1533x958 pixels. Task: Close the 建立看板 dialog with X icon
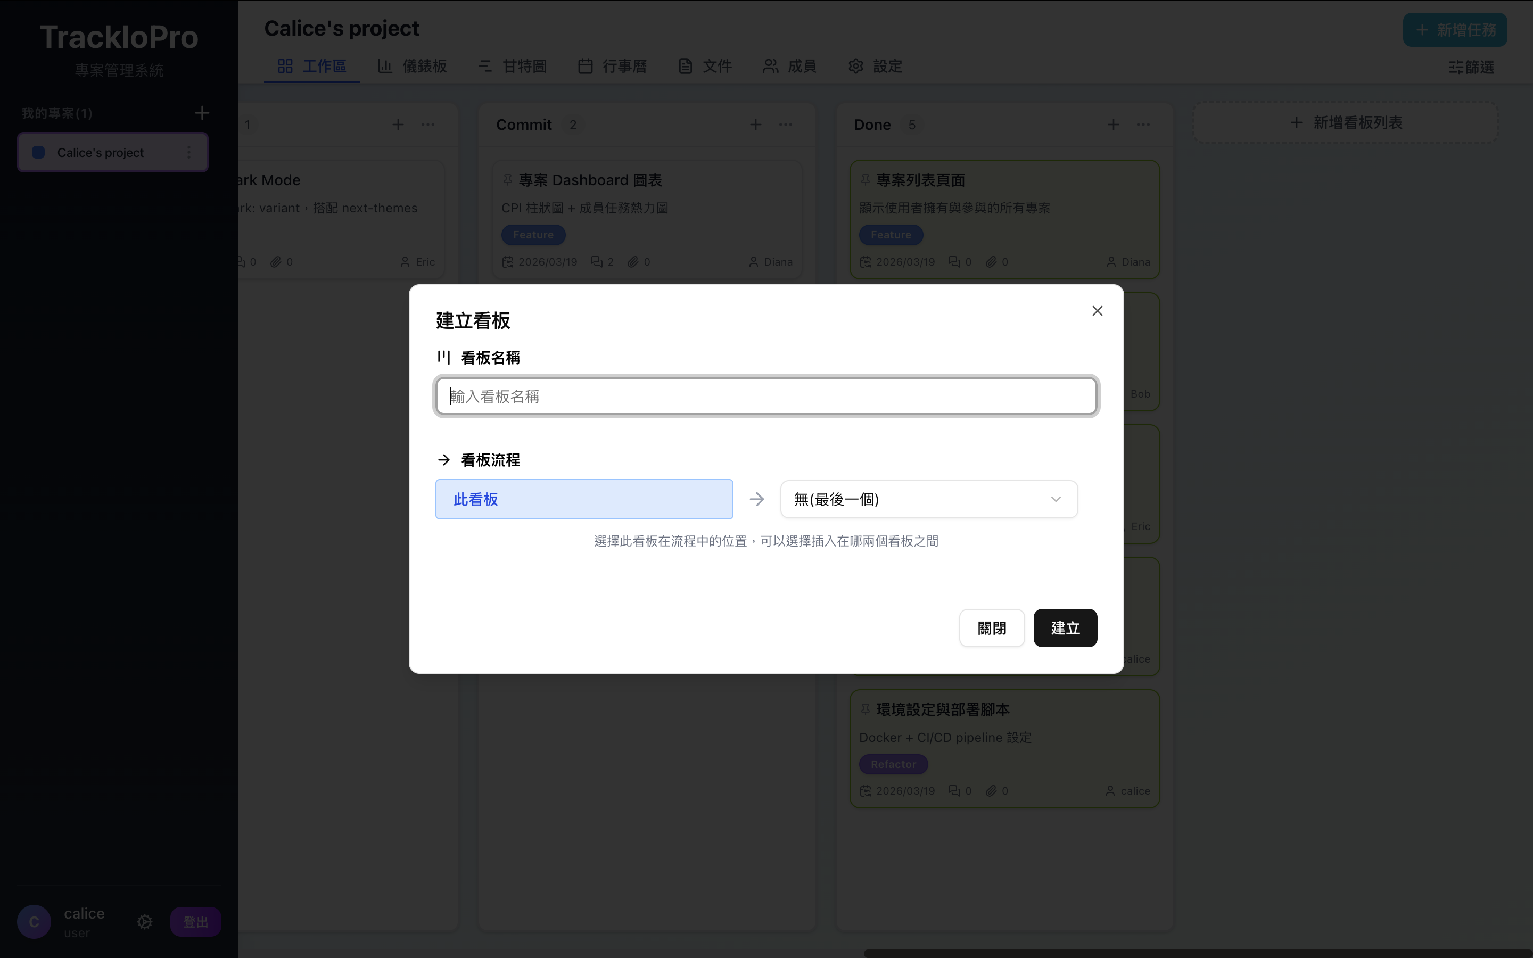pyautogui.click(x=1097, y=310)
